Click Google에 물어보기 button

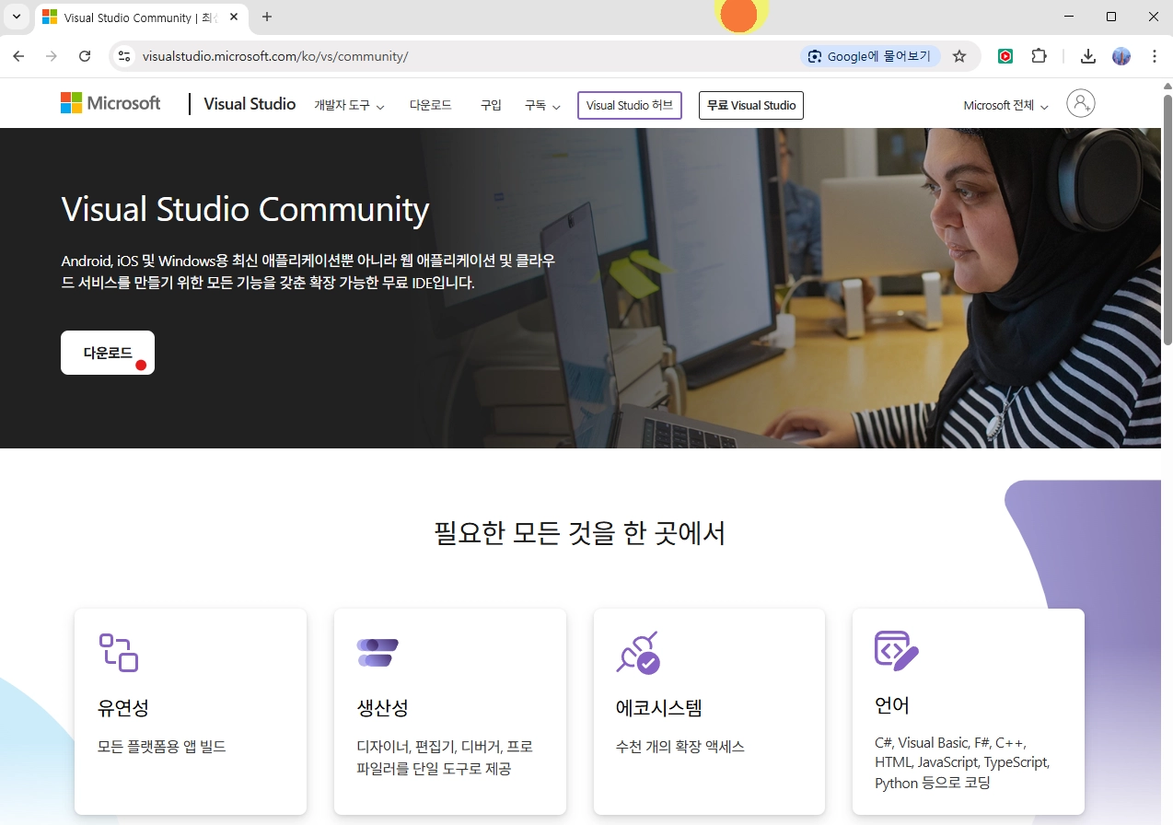point(870,56)
